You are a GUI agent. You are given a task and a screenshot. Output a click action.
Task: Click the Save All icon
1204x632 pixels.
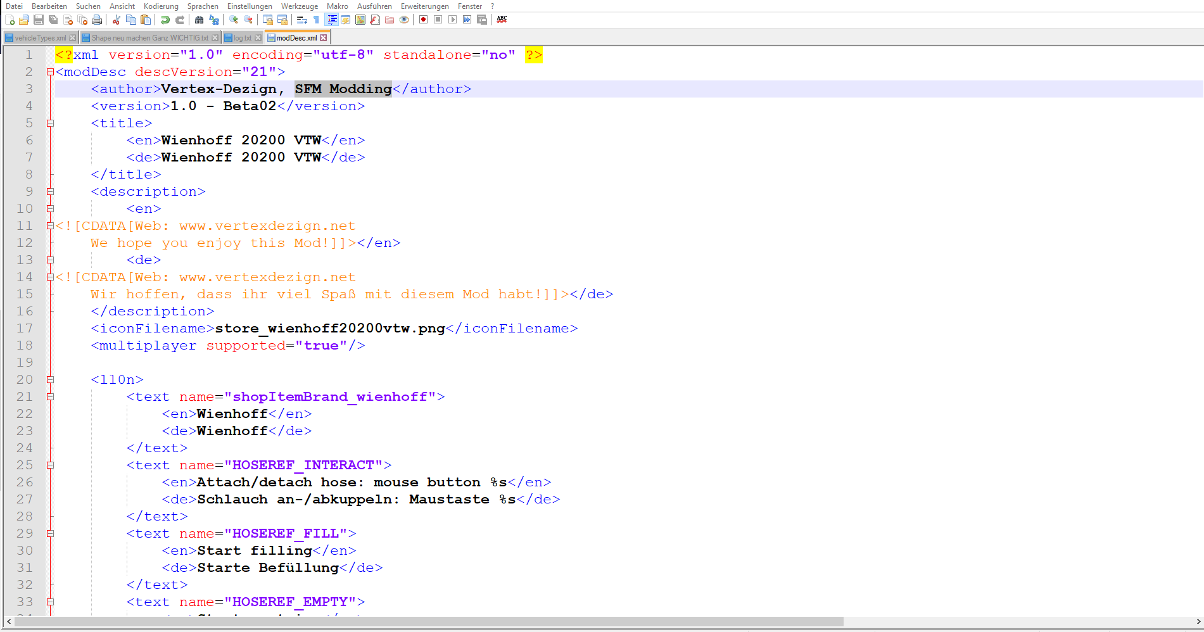click(53, 20)
